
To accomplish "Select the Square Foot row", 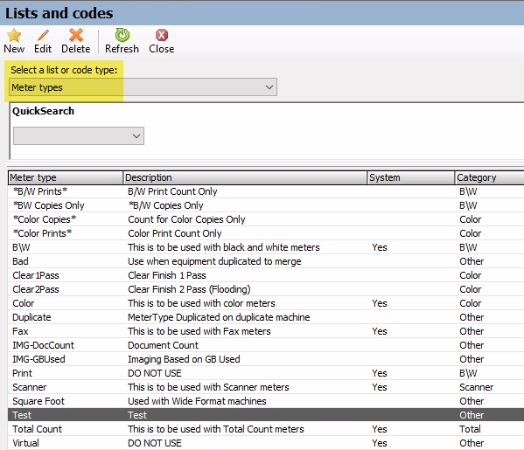I will point(266,401).
